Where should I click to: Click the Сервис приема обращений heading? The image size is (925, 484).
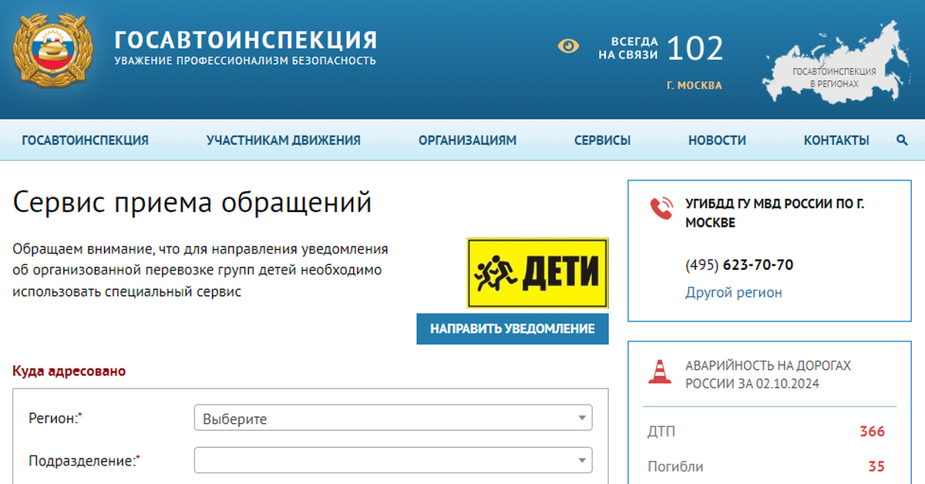pyautogui.click(x=193, y=203)
